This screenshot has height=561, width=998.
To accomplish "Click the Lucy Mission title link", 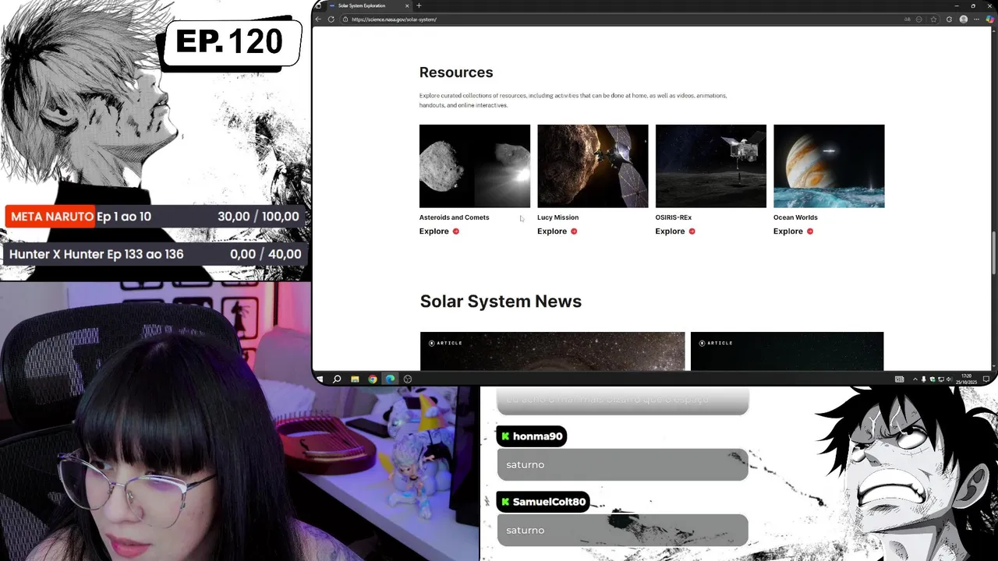I will point(557,217).
